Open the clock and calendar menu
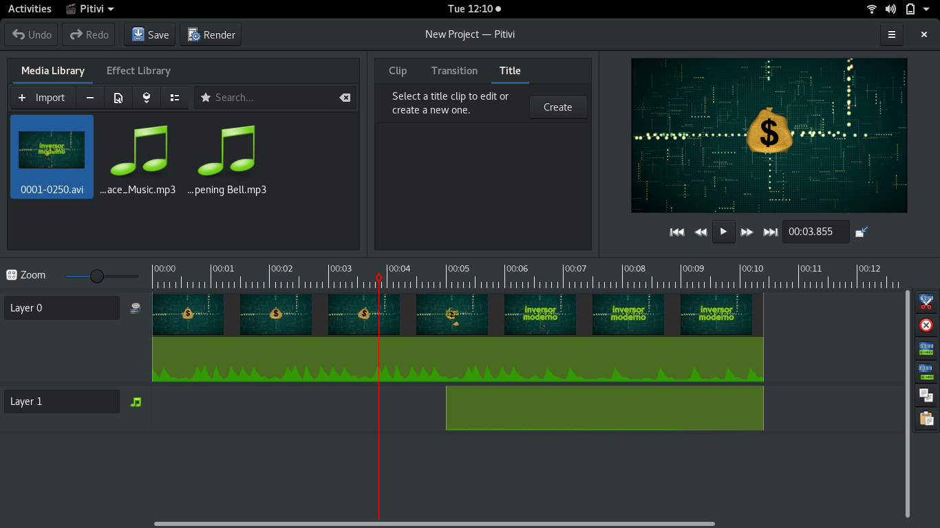The height and width of the screenshot is (528, 940). pos(474,9)
